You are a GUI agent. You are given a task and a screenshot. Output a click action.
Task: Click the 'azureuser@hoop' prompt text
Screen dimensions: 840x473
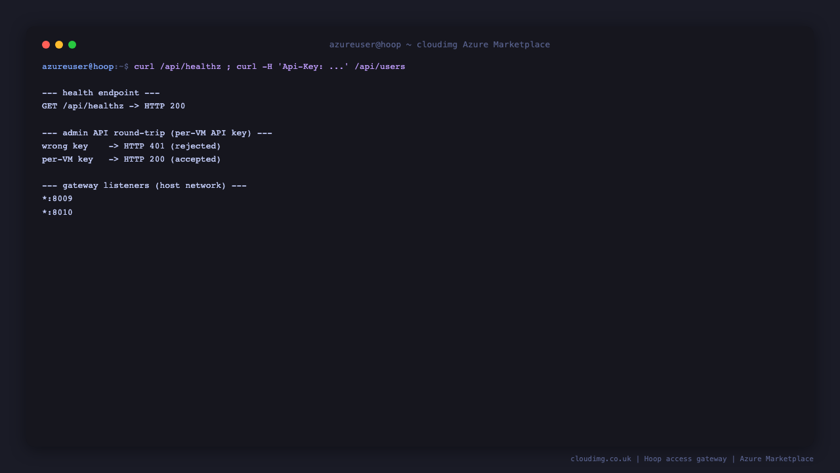pos(77,66)
